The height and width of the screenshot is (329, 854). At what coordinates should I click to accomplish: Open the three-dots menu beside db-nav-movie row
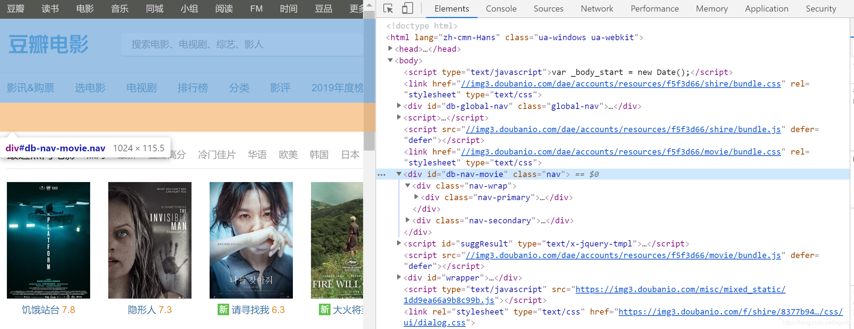coord(382,174)
